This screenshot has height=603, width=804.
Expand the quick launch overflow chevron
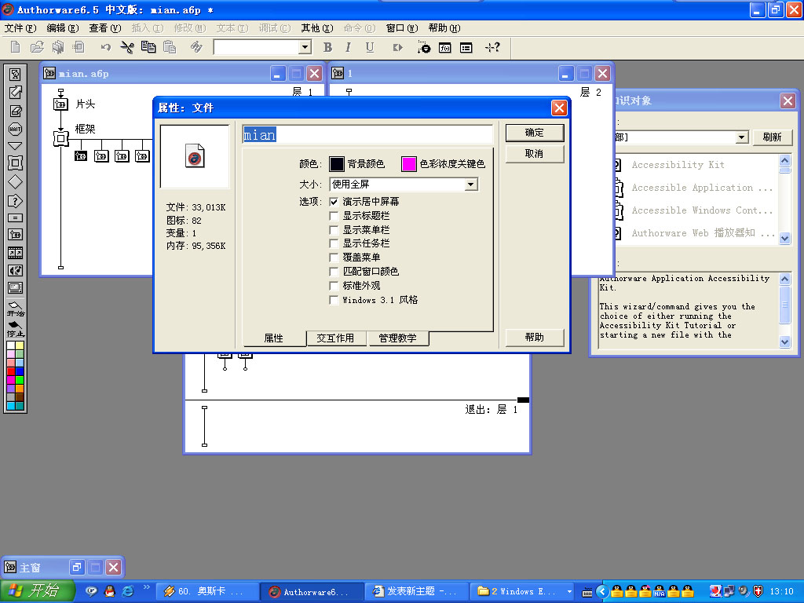pos(147,587)
